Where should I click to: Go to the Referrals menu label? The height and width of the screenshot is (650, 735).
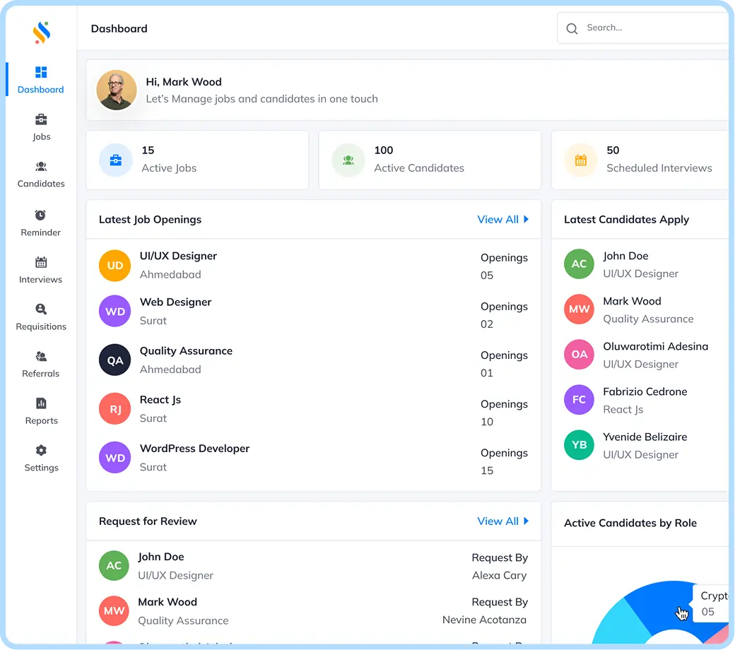tap(41, 374)
